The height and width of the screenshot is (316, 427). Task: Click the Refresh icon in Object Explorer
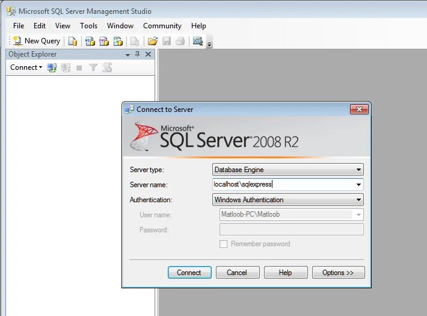pos(107,67)
